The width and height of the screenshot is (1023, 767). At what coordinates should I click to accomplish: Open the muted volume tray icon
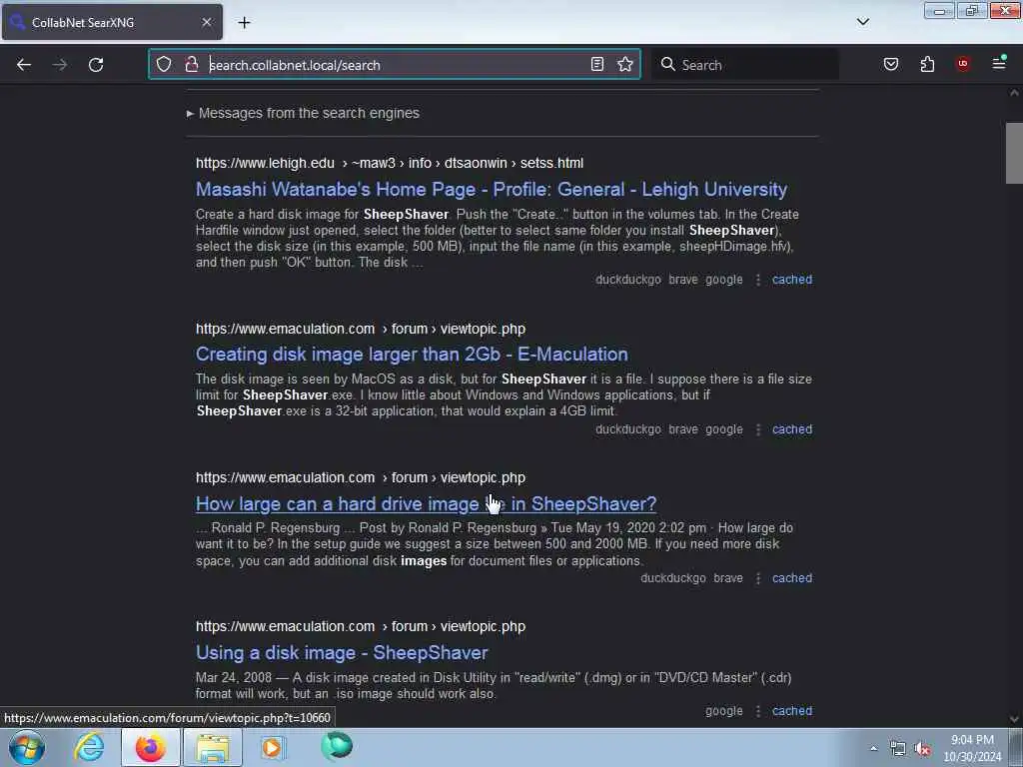(922, 749)
